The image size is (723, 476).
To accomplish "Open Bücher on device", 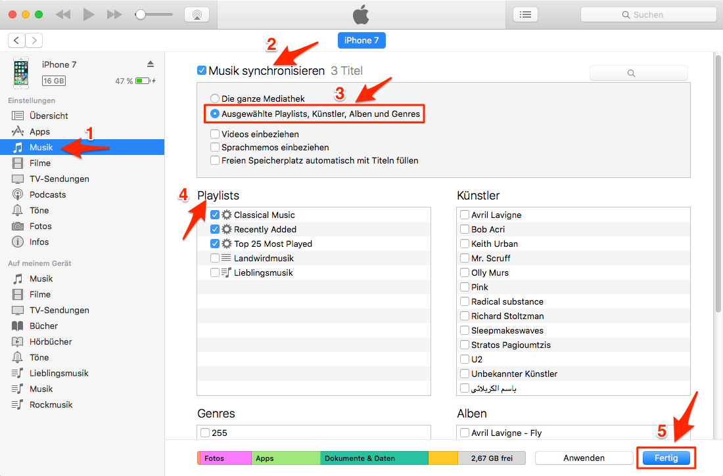I will point(82,326).
